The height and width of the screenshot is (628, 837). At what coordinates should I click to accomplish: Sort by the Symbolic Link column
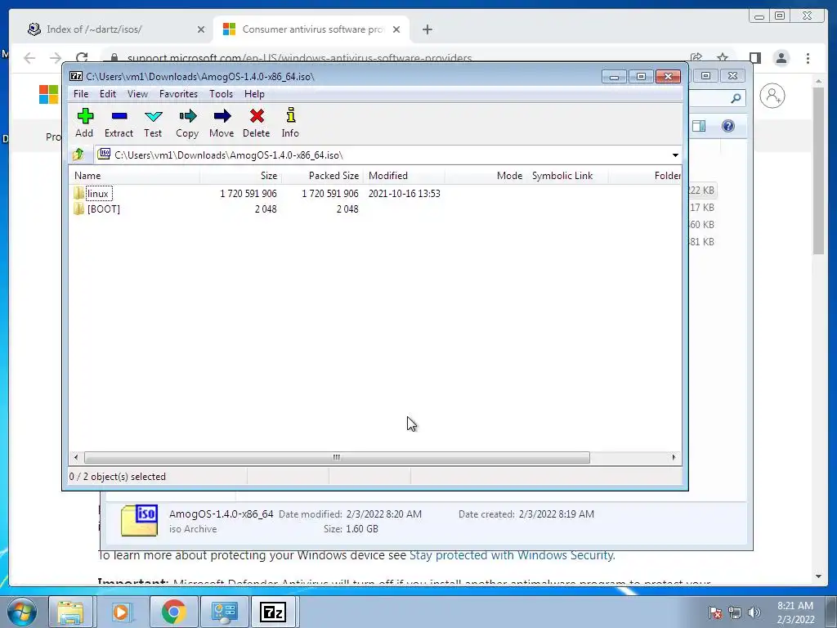point(567,176)
